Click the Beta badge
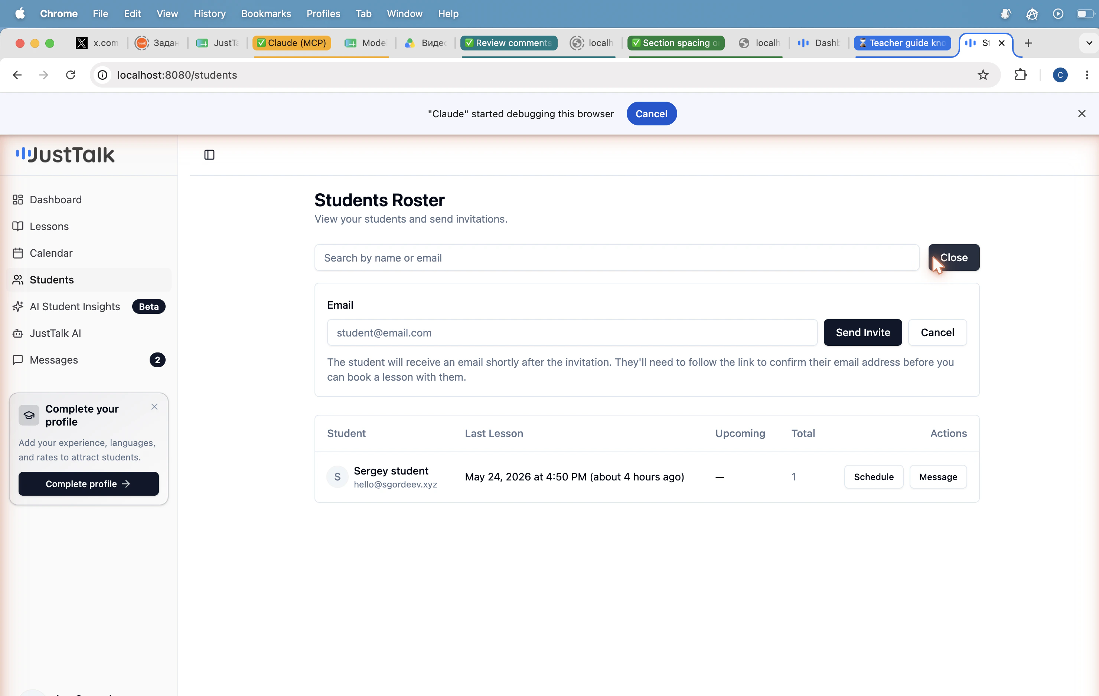This screenshot has width=1099, height=696. (149, 306)
